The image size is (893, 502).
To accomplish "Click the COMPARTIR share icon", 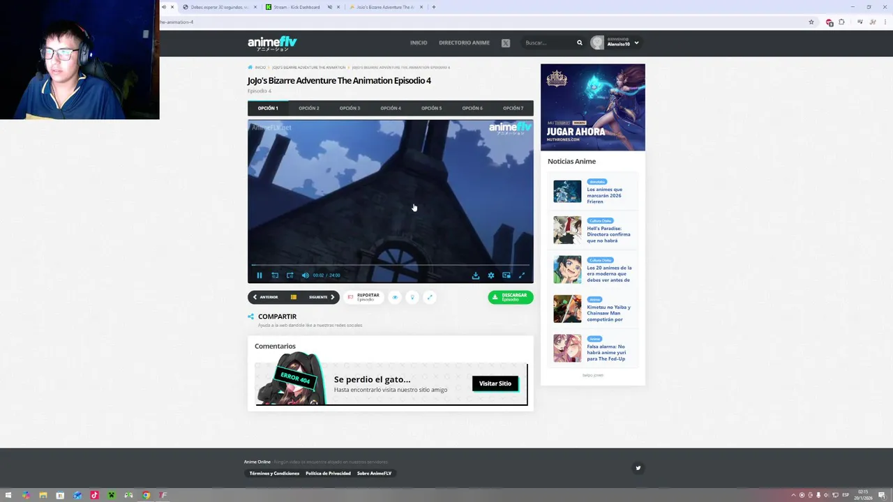I will (x=251, y=317).
